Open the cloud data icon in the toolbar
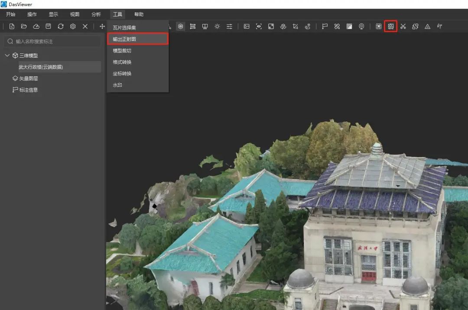468x310 pixels. coord(36,26)
